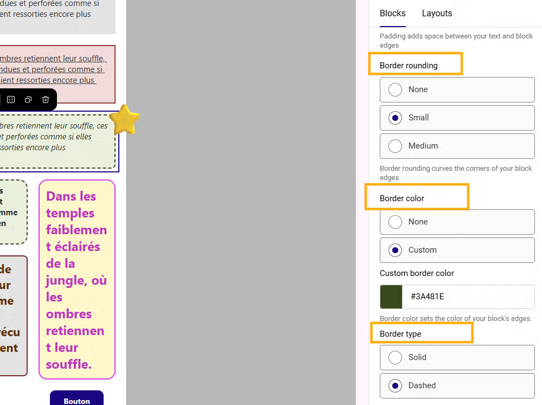
Task: Select the pink underlined text block
Action: (x=58, y=74)
